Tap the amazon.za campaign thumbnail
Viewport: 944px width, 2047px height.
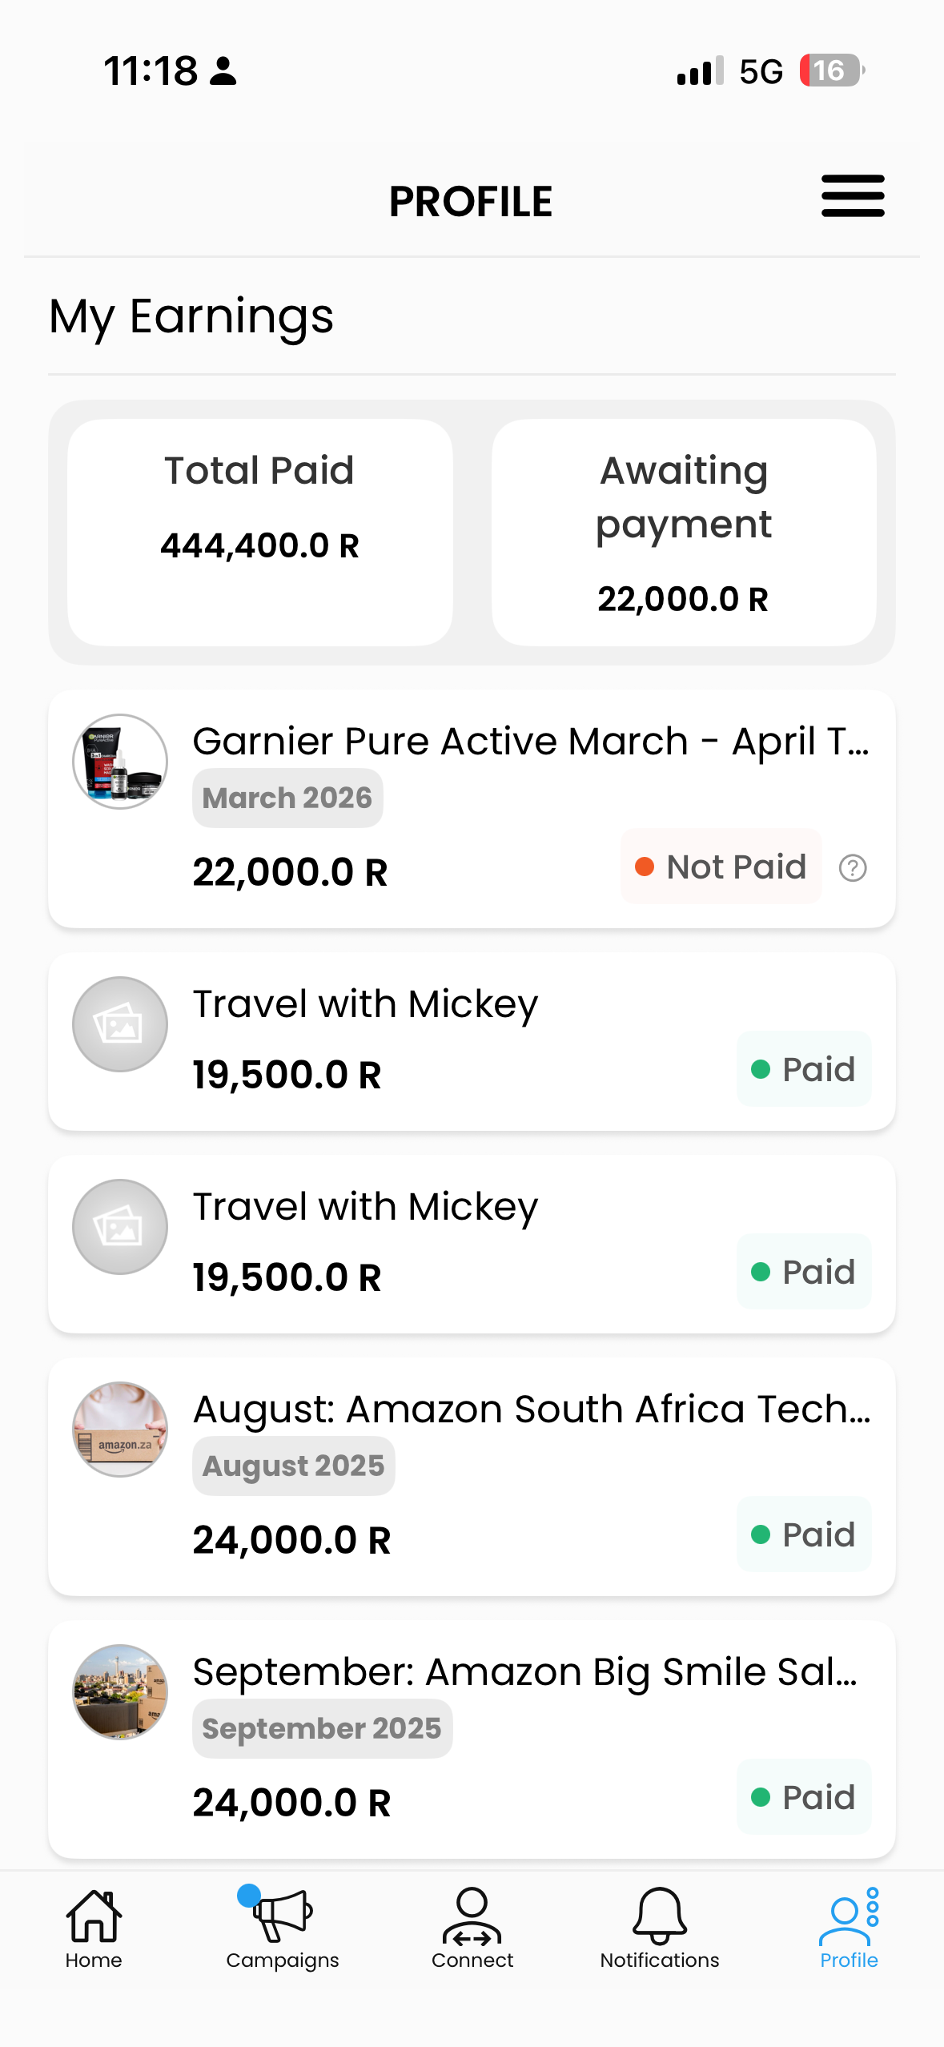tap(120, 1430)
